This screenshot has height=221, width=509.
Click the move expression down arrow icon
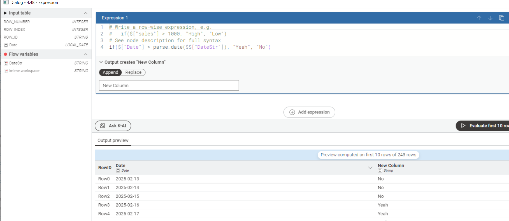[490, 18]
